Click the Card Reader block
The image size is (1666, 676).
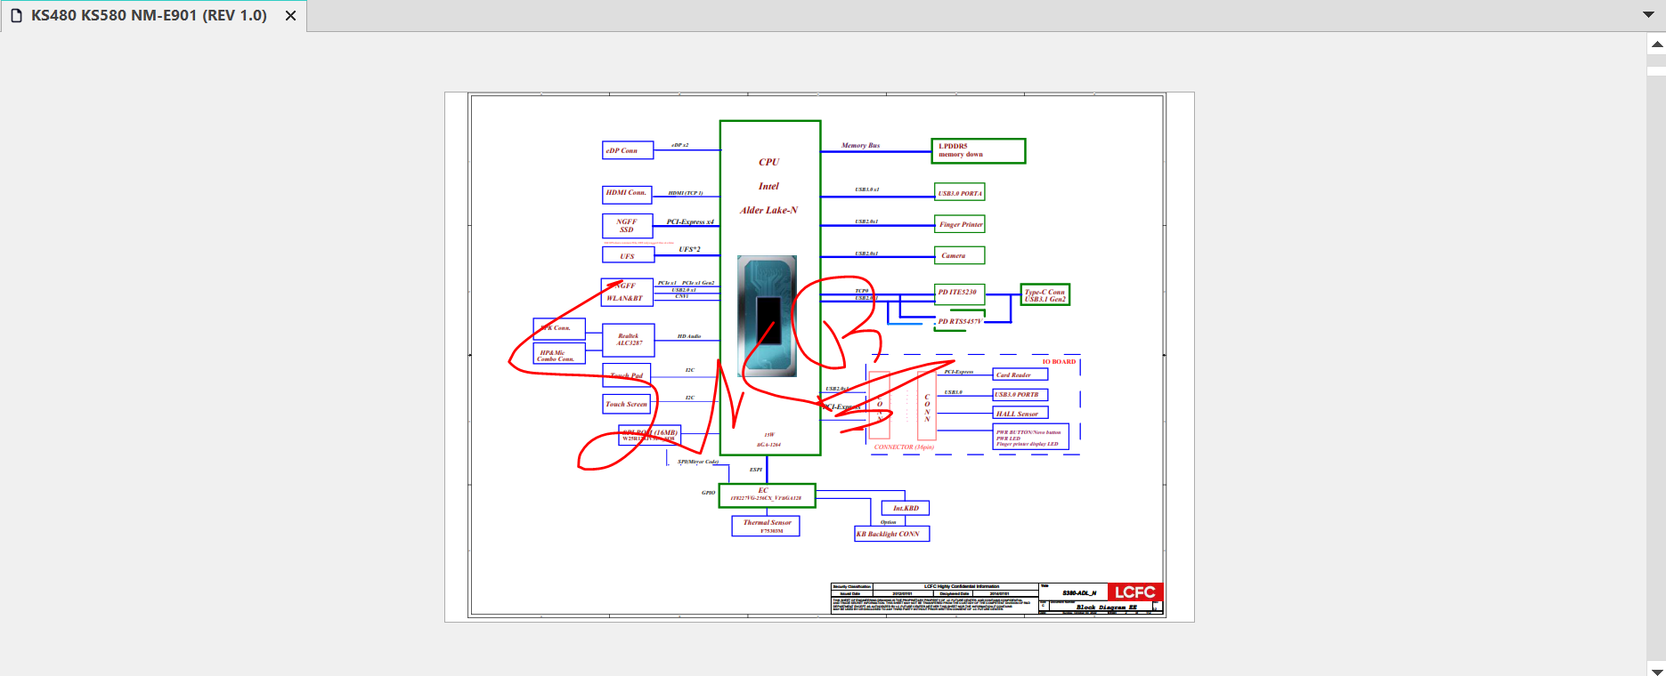[x=1020, y=374]
